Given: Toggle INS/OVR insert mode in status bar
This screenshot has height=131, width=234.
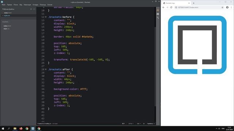Looking at the screenshot, I should click(x=124, y=124).
